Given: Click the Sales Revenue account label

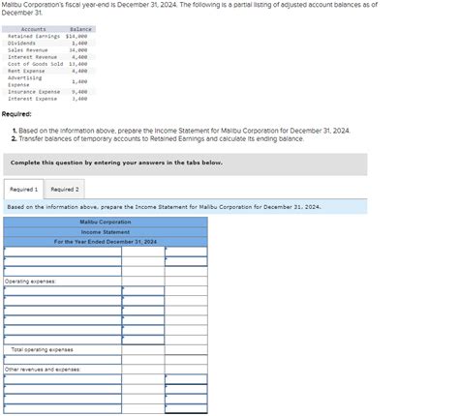Looking at the screenshot, I should pyautogui.click(x=28, y=50).
